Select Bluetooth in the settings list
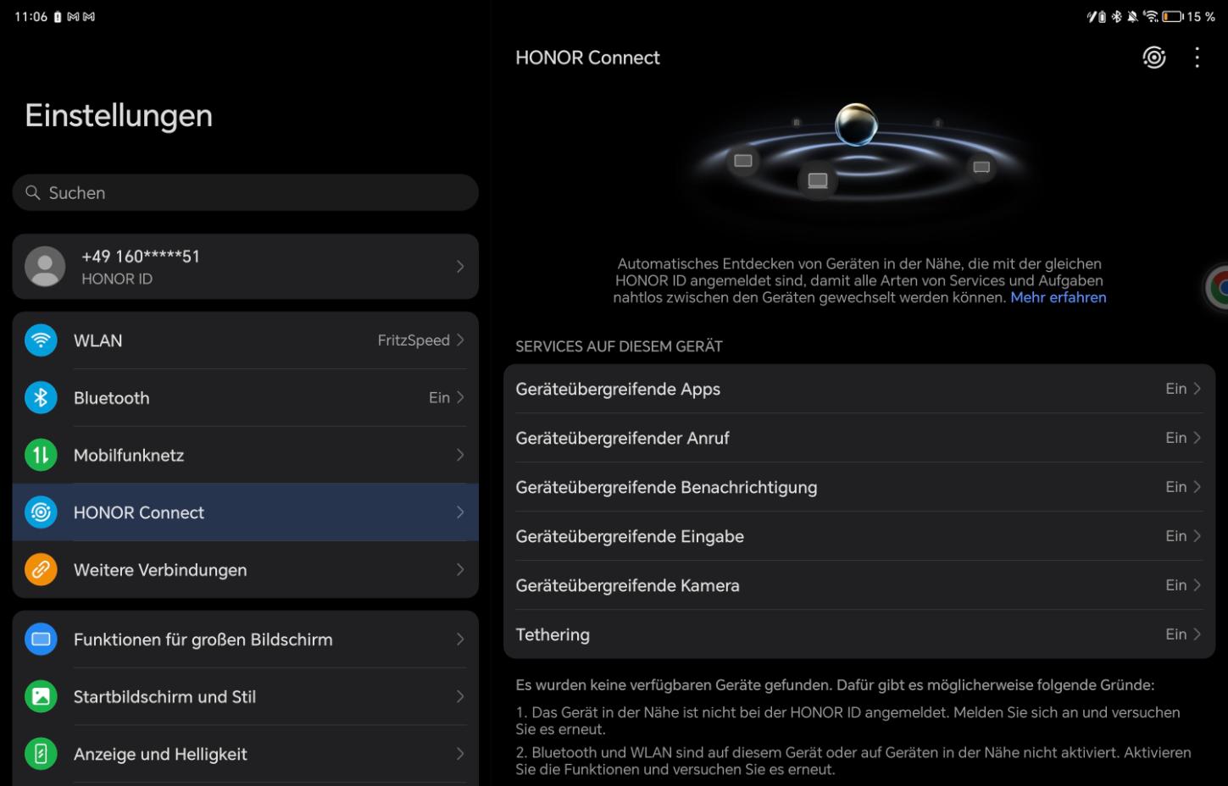 [x=246, y=398]
